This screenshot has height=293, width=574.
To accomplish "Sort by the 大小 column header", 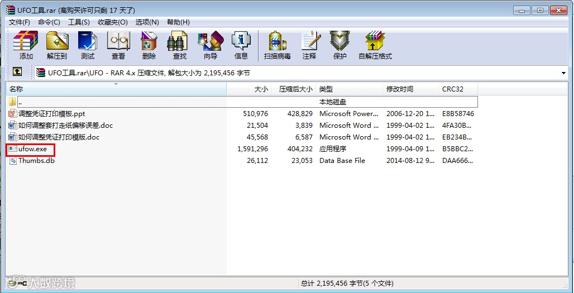I will coord(249,89).
